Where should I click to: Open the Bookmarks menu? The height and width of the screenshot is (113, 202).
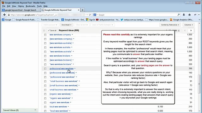tap(30, 6)
